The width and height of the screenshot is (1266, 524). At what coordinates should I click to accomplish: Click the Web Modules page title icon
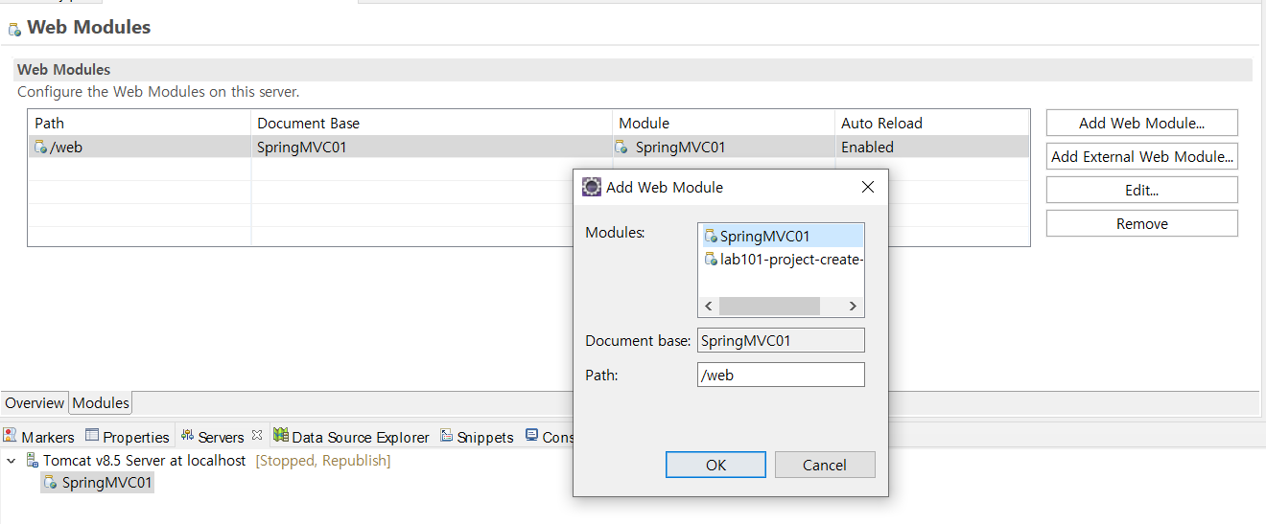14,29
